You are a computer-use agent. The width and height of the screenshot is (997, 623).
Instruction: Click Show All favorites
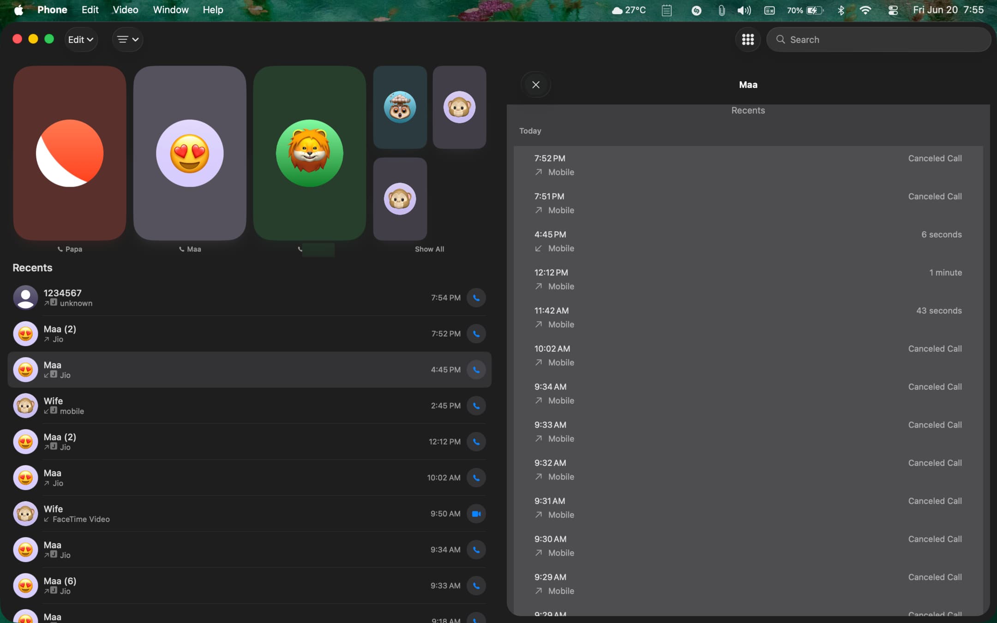point(429,249)
